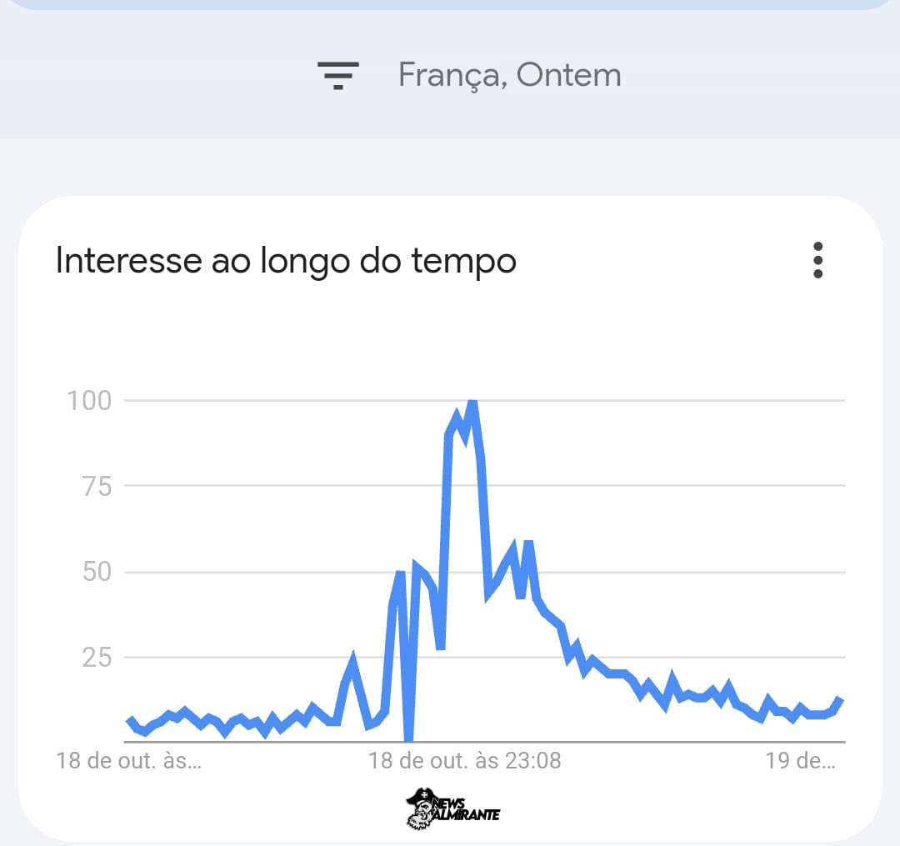Screen dimensions: 900x846
Task: Click where the line drops to zero
Action: 408,738
